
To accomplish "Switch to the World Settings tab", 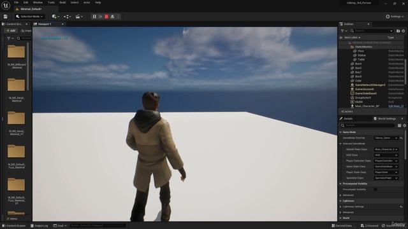I will (x=387, y=119).
